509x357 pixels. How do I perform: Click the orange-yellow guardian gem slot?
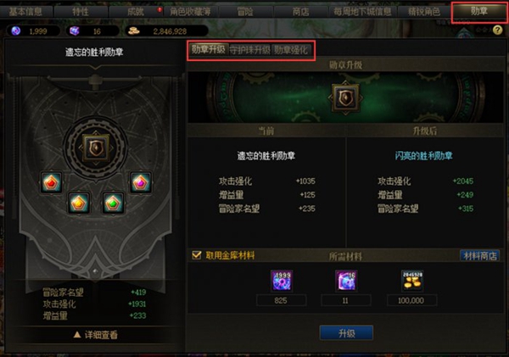point(79,204)
